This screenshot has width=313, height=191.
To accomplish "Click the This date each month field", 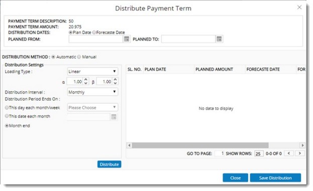I will click(88, 117).
